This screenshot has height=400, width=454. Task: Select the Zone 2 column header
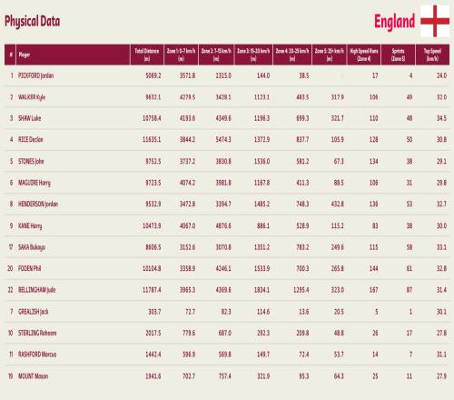(216, 55)
